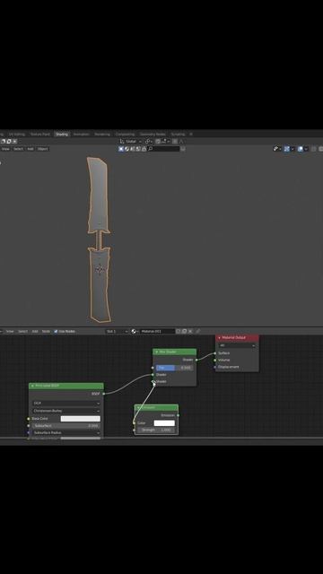
Task: Expand the overlays options dropdown arrow
Action: [x=306, y=149]
